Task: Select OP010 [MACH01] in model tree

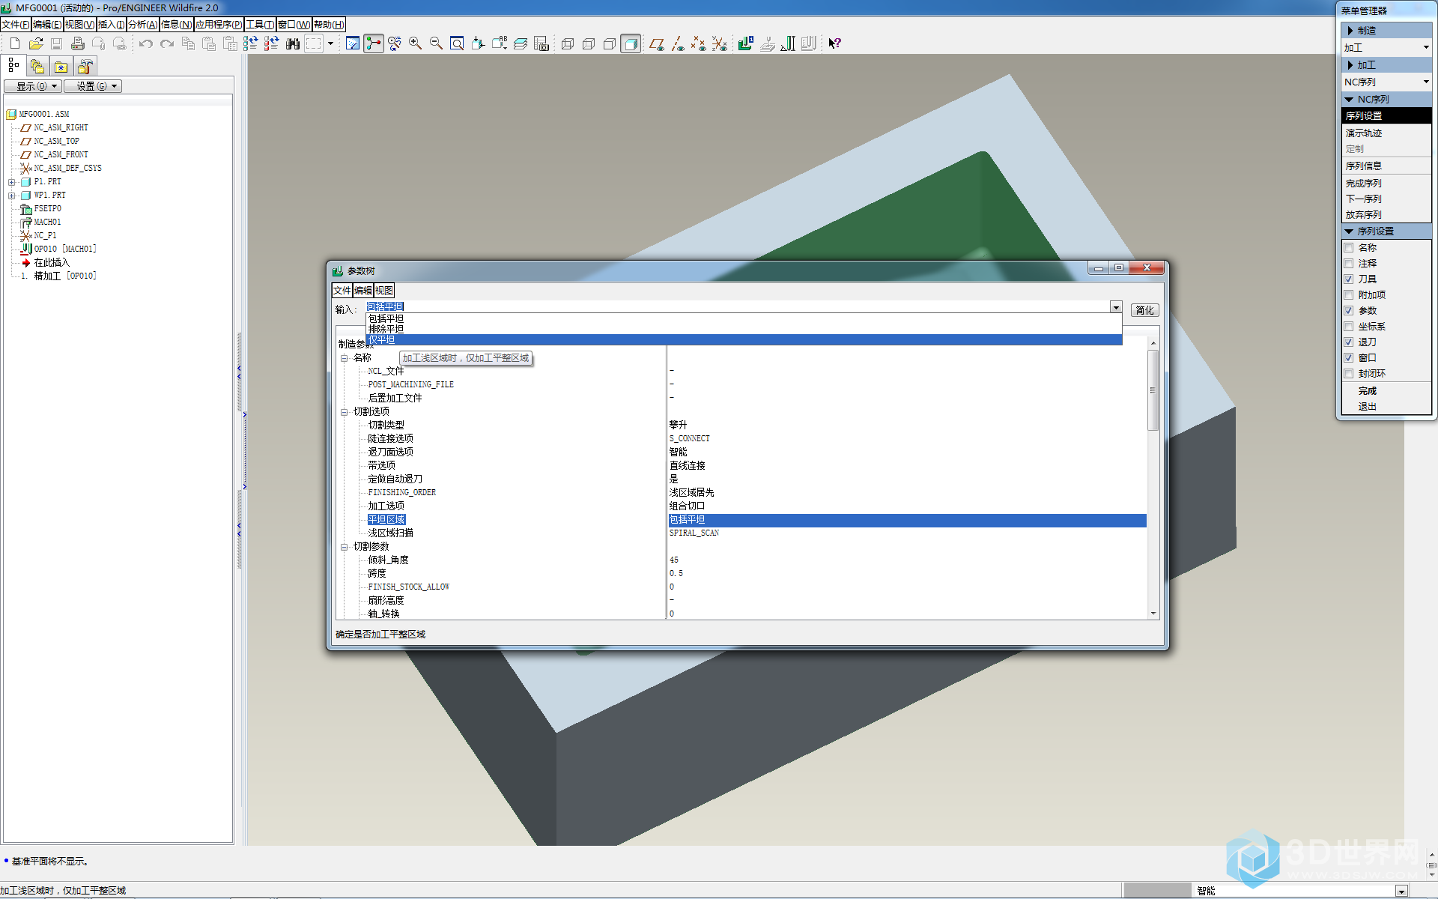Action: 64,249
